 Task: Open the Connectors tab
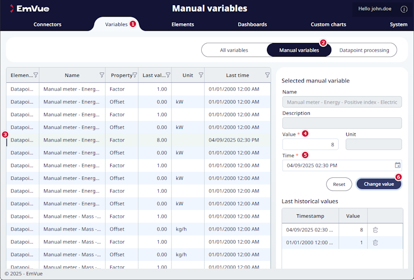point(48,24)
